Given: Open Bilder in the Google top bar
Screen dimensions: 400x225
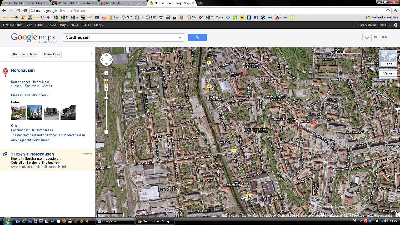Looking at the screenshot, I should click(39, 25).
